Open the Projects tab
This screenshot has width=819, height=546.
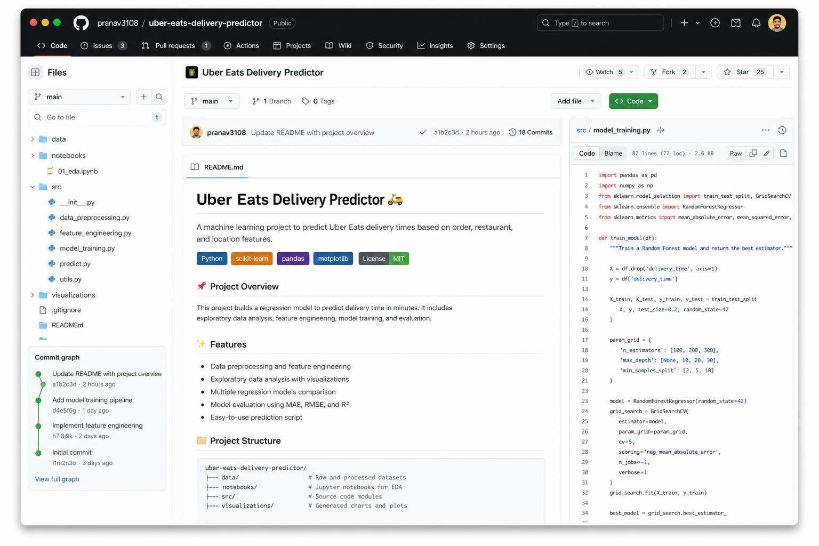292,46
